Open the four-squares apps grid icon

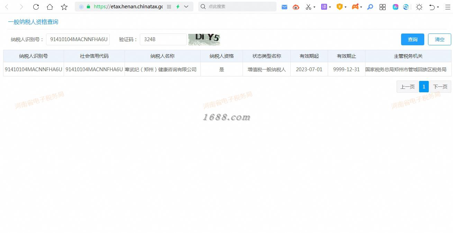382,7
